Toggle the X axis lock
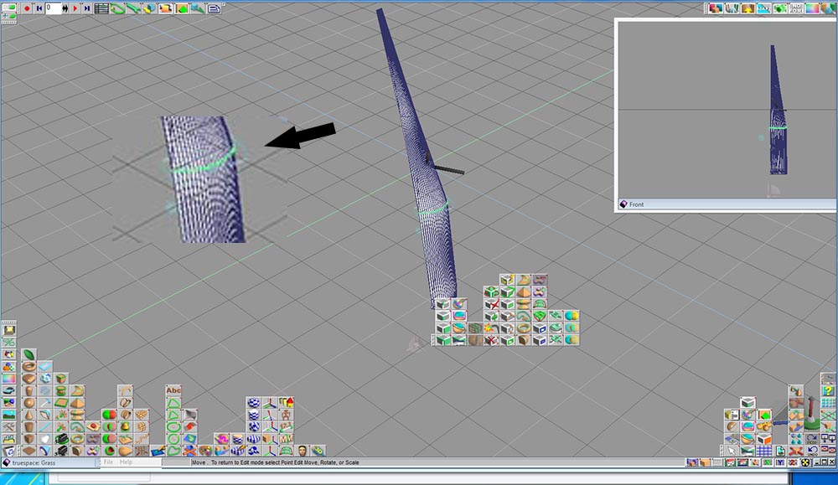 pyautogui.click(x=768, y=462)
